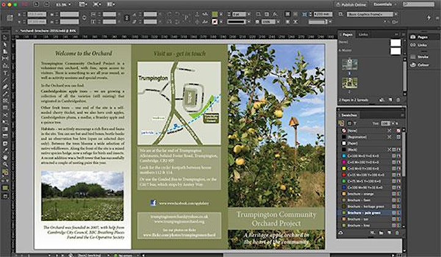Select the Direct Selection tool
Image resolution: width=441 pixels, height=257 pixels.
click(x=5, y=45)
